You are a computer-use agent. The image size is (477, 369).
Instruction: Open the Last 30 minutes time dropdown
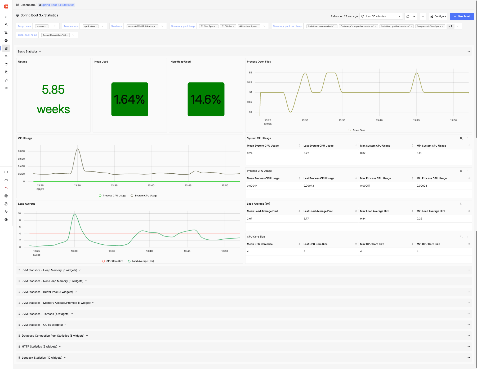pyautogui.click(x=381, y=16)
